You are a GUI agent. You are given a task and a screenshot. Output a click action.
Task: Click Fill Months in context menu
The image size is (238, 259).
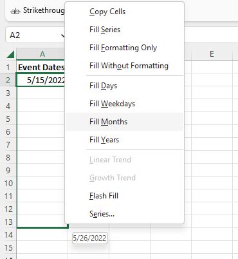pos(124,122)
